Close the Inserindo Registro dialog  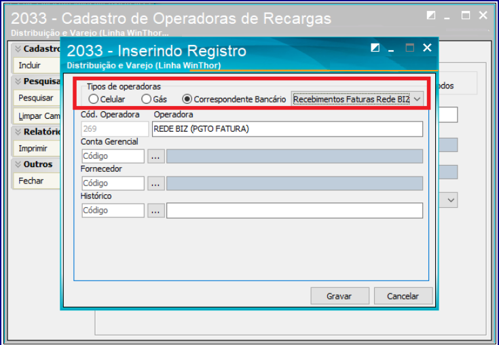(427, 48)
